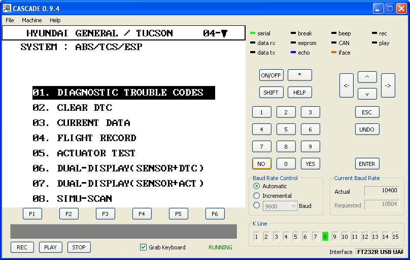
Task: Click the NO keypad button
Action: pos(261,164)
